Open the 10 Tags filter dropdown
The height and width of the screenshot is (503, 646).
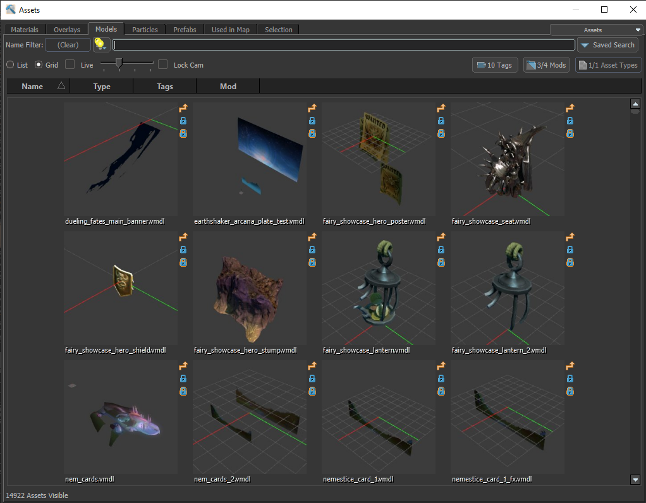tap(495, 65)
